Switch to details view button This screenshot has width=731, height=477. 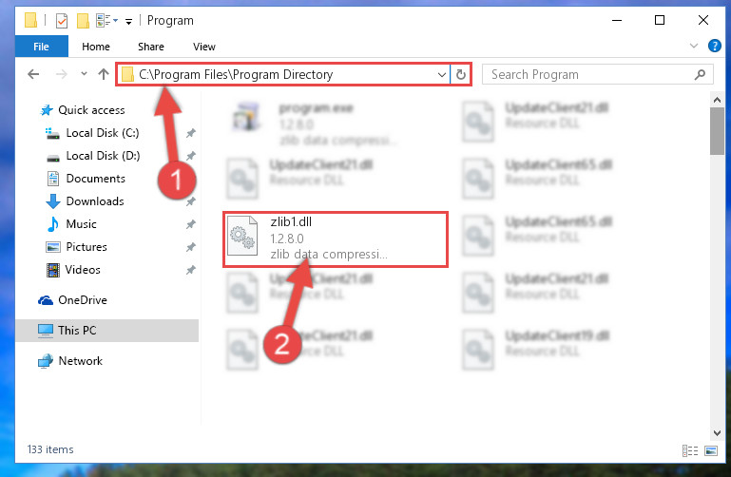coord(690,450)
